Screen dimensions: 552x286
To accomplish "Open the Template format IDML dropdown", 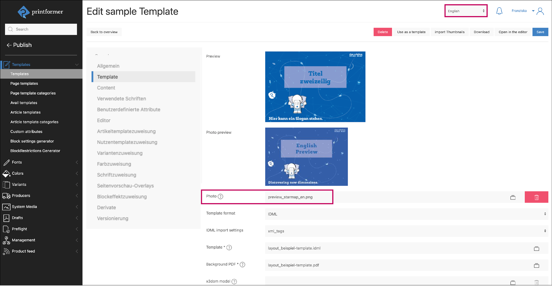I will coord(406,214).
